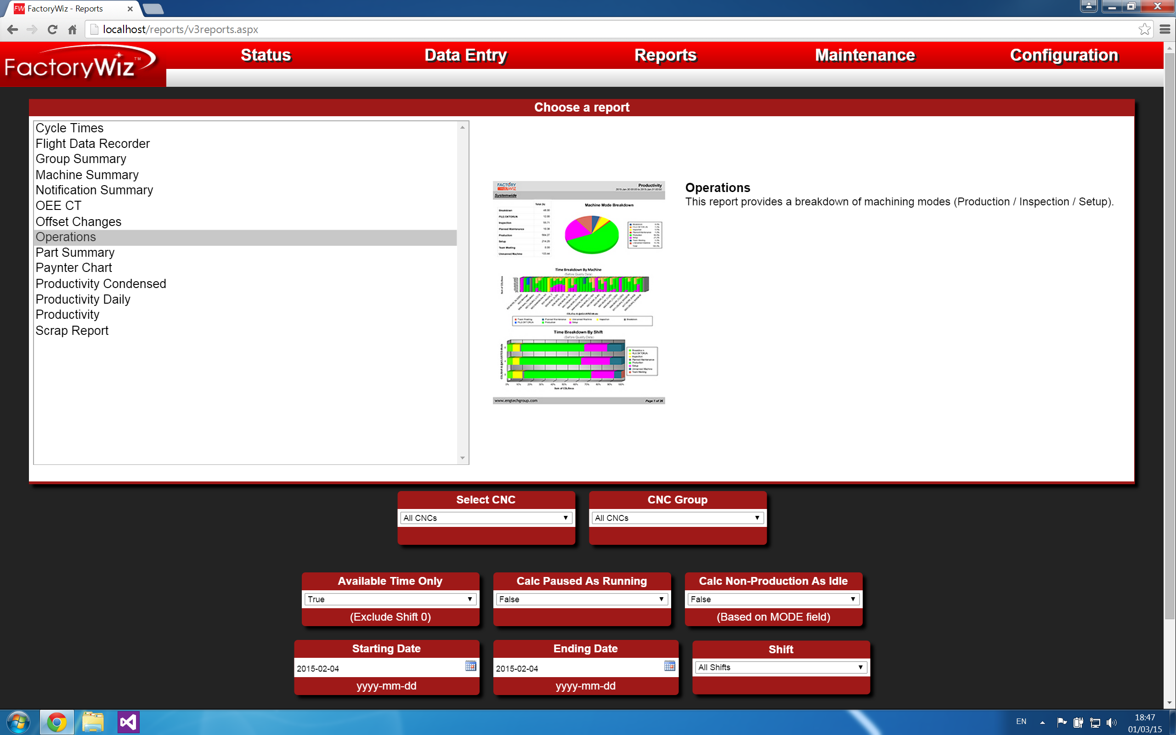Click report list scrollbar up arrow
The image size is (1176, 735).
pos(463,127)
